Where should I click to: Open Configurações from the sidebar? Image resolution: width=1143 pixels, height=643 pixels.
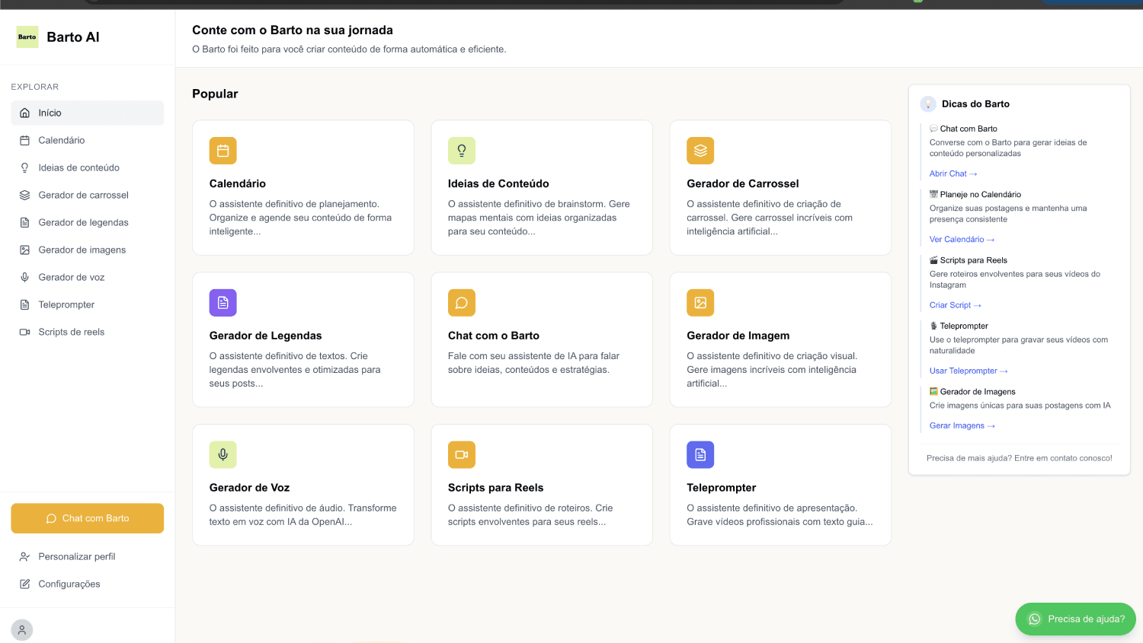[69, 584]
